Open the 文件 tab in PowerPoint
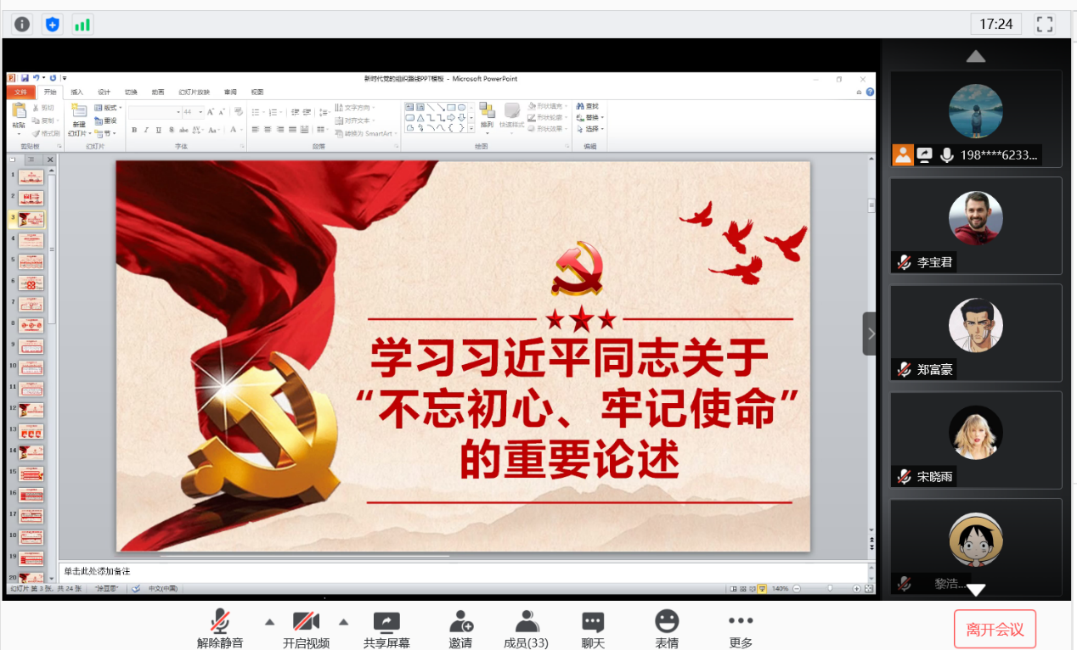 20,92
